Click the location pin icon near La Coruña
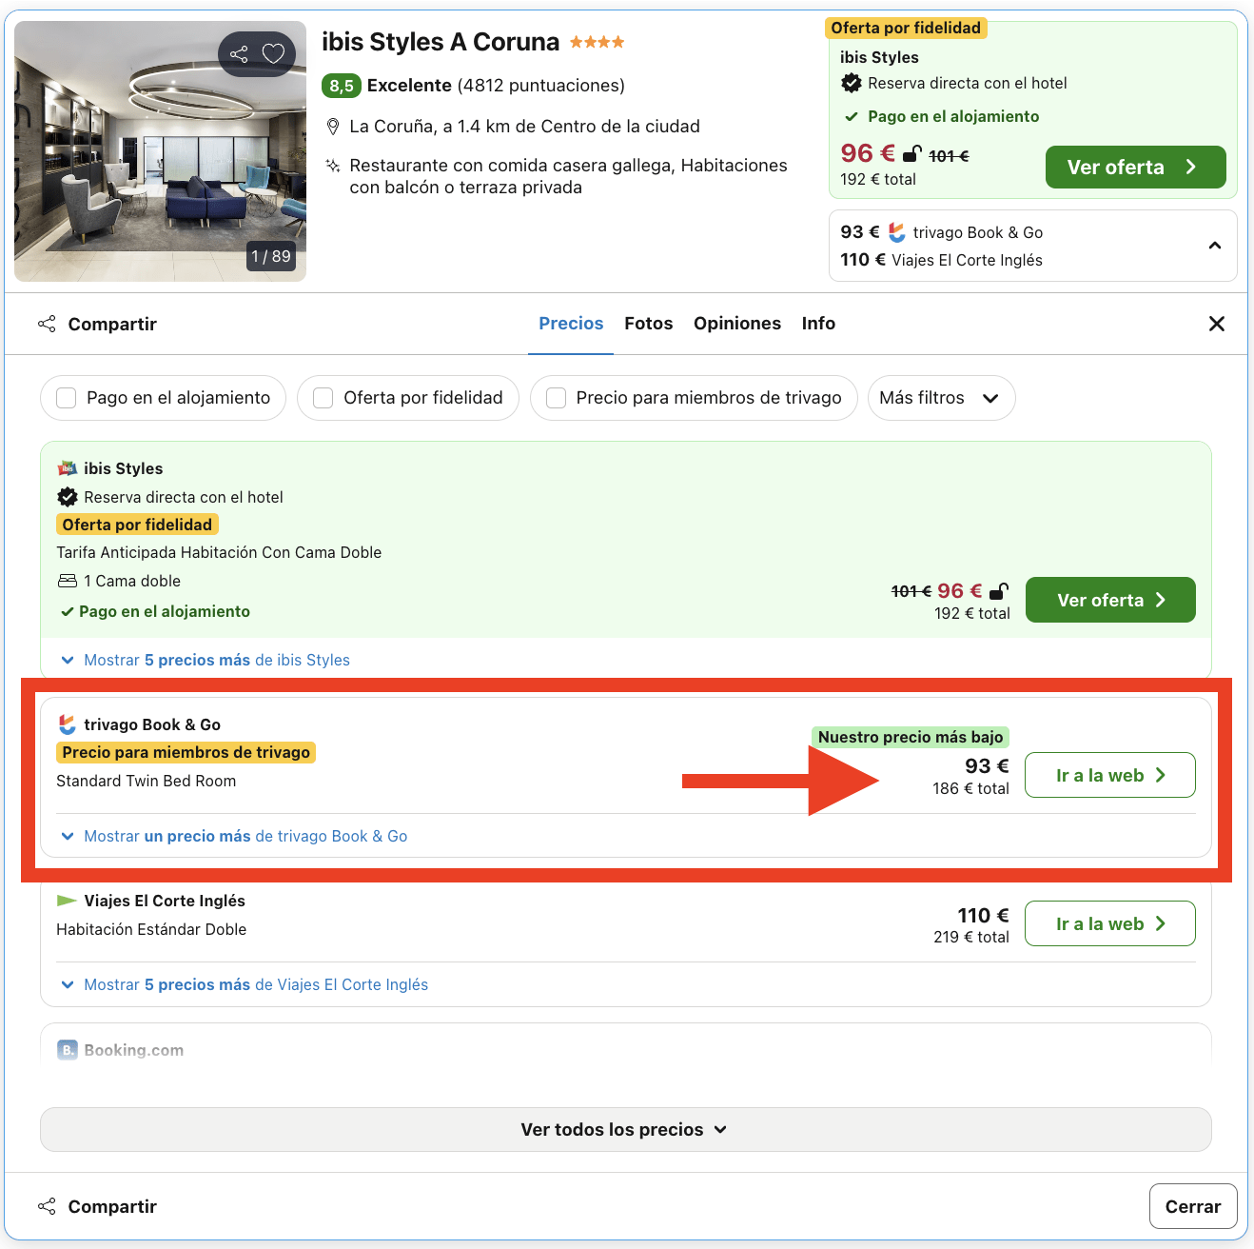Screen dimensions: 1254x1249 [334, 126]
